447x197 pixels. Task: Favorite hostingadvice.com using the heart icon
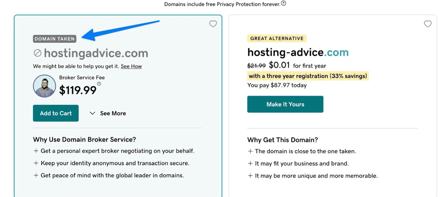[x=213, y=24]
